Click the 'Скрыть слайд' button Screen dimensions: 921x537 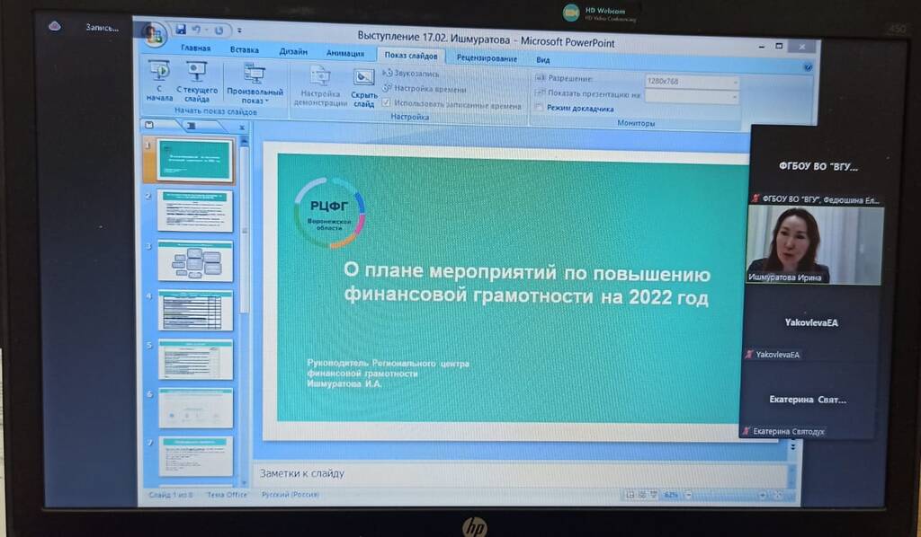coord(364,88)
